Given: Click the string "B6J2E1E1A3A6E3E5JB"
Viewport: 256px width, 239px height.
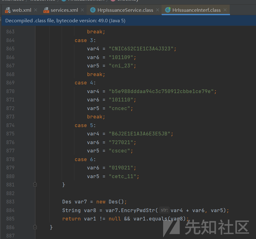Looking at the screenshot, I should (x=140, y=134).
